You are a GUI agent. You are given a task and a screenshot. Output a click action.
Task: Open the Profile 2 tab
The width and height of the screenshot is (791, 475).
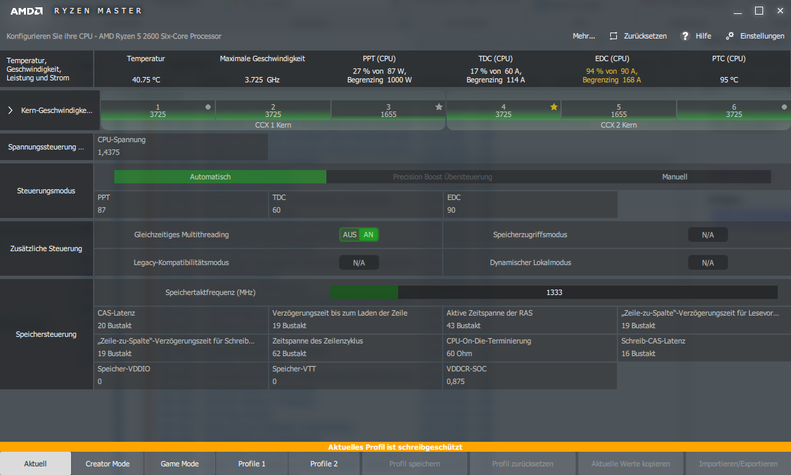coord(324,464)
